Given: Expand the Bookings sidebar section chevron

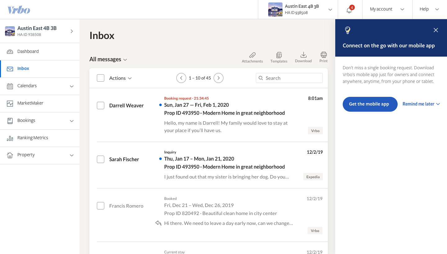Looking at the screenshot, I should pyautogui.click(x=72, y=121).
